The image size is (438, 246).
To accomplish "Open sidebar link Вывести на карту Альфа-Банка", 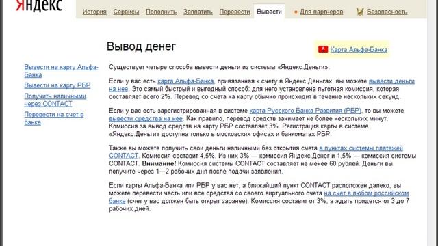I will [61, 71].
